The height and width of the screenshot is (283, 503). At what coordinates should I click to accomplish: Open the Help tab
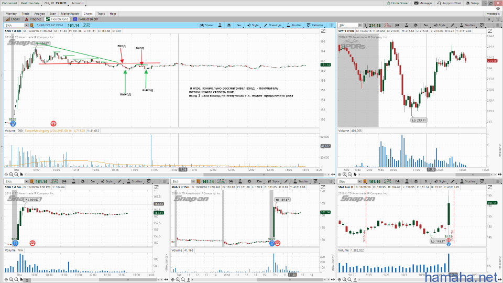click(113, 14)
